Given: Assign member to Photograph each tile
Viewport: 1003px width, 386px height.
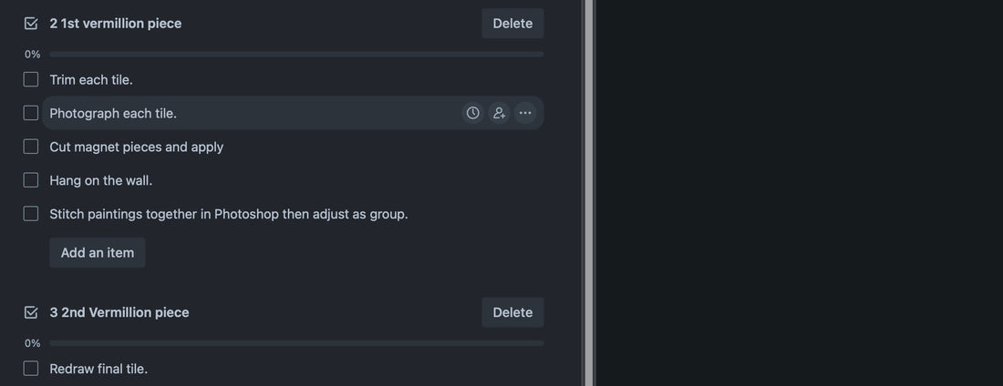Looking at the screenshot, I should coord(499,113).
